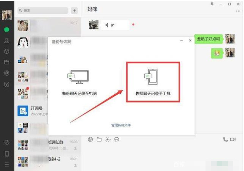This screenshot has height=171, width=244.
Task: Open the Contacts icon in the sidebar
Action: (x=7, y=40)
